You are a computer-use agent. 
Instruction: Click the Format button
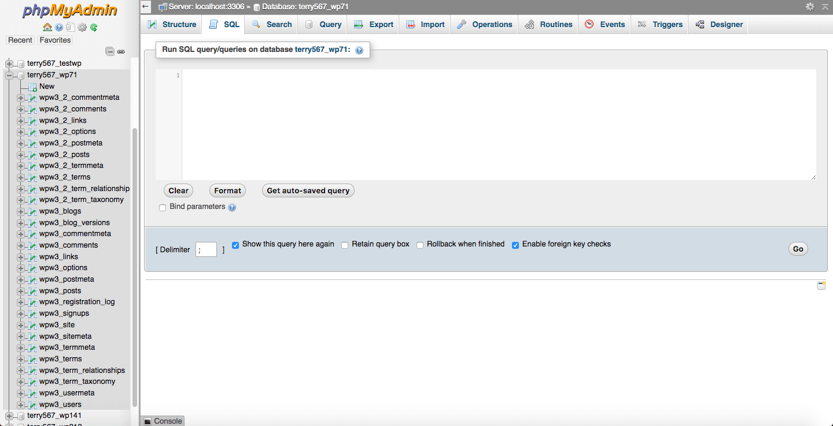tap(227, 190)
